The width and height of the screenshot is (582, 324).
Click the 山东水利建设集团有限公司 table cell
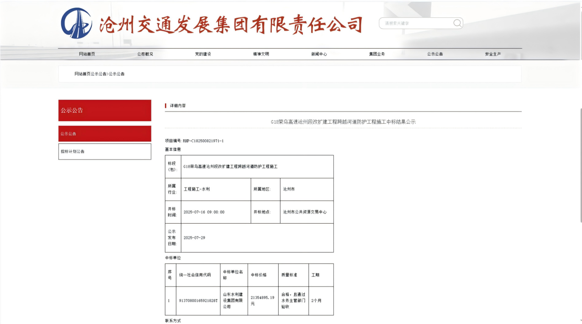click(x=233, y=300)
